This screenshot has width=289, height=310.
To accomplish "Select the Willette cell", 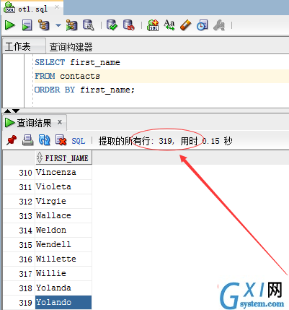I will tap(63, 259).
